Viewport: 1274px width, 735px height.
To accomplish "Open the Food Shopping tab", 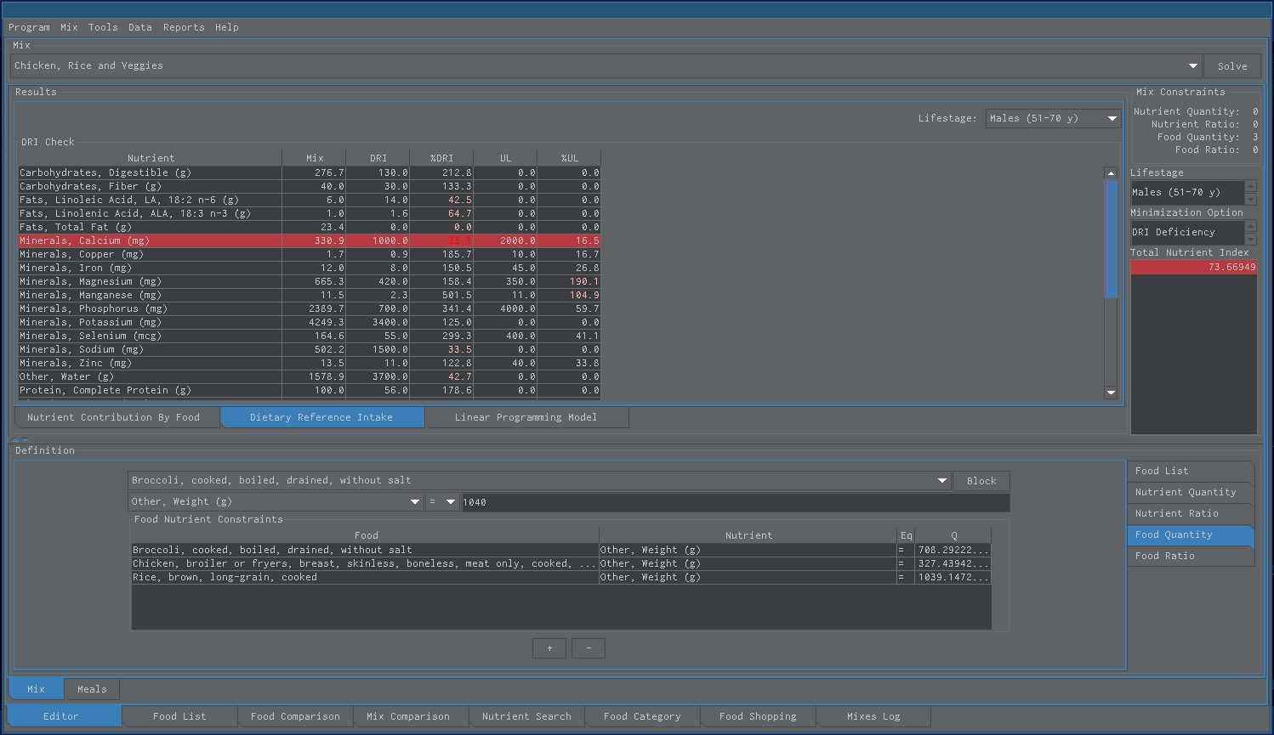I will (758, 716).
